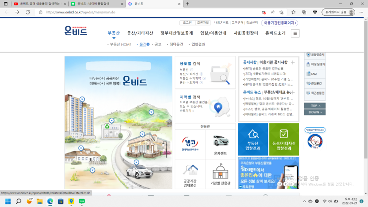Click the taskbar search magnifier

(x=18, y=202)
